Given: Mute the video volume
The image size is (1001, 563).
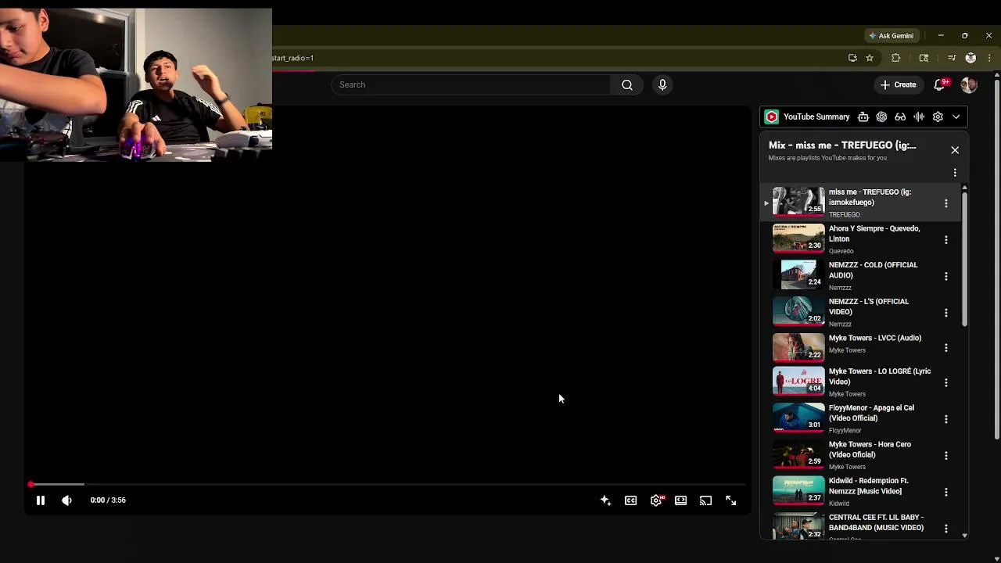Looking at the screenshot, I should 66,500.
